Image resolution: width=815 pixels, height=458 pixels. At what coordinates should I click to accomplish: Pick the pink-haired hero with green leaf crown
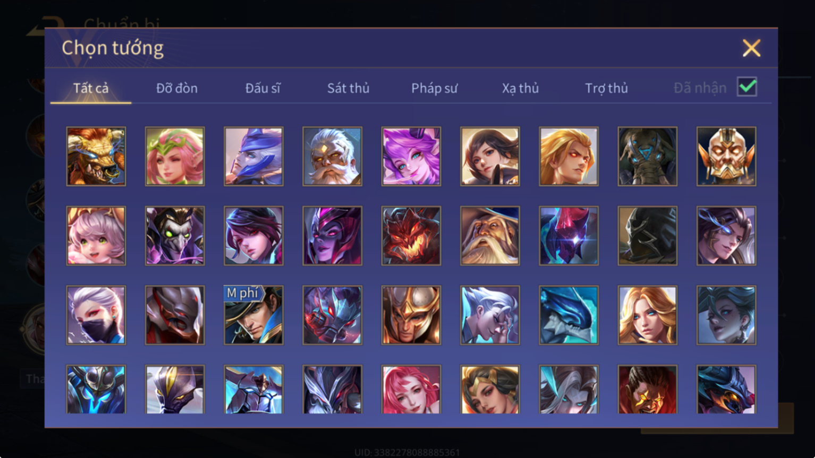[175, 156]
